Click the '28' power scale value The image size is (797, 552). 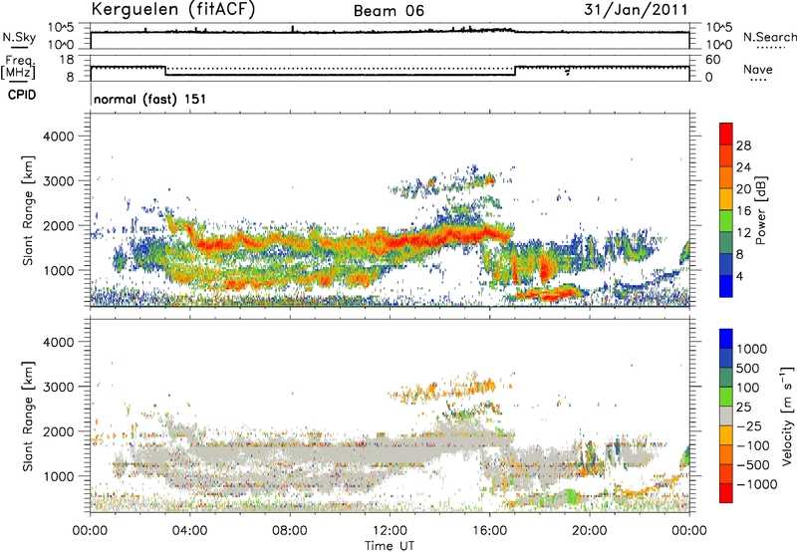743,145
